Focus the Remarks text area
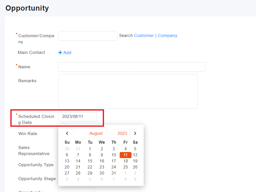Image resolution: width=256 pixels, height=192 pixels. pyautogui.click(x=128, y=91)
